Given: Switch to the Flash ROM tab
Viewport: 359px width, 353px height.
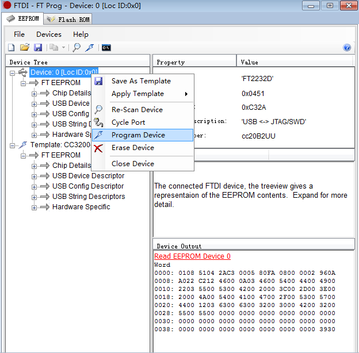Looking at the screenshot, I should tap(68, 20).
